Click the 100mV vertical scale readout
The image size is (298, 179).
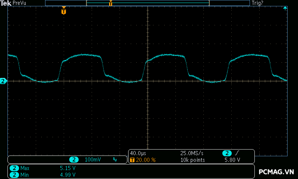93,160
